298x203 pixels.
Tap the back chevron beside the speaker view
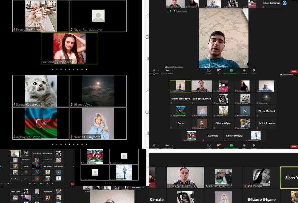click(147, 16)
